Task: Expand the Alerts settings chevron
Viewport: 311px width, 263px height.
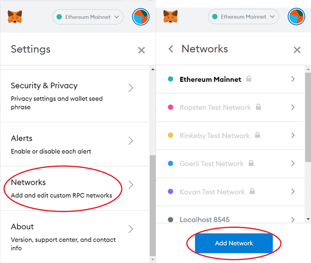Action: tap(131, 141)
